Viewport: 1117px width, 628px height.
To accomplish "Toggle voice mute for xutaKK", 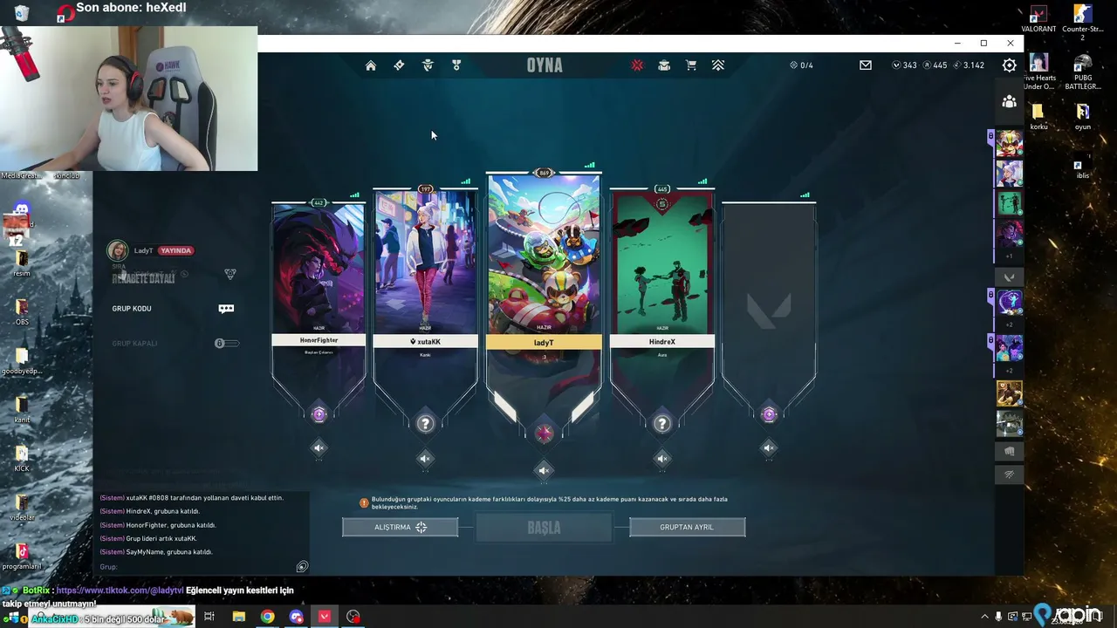I will coord(425,459).
